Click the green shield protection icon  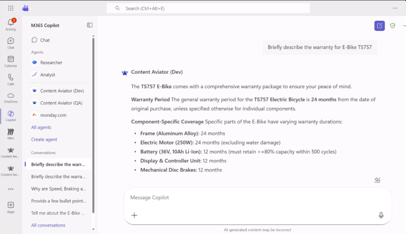point(393,25)
